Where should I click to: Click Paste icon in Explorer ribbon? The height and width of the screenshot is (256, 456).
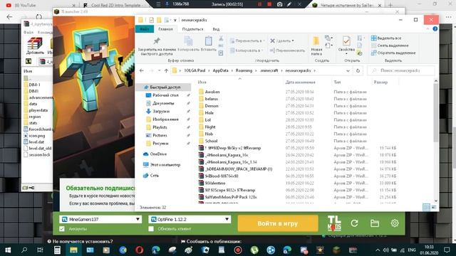208,41
